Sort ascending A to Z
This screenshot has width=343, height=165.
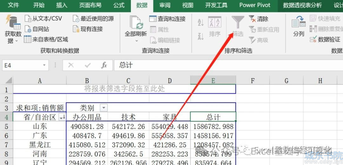[201, 22]
